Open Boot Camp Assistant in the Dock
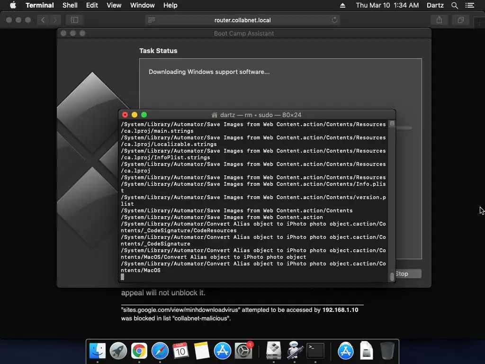This screenshot has width=485, height=364. pos(274,351)
